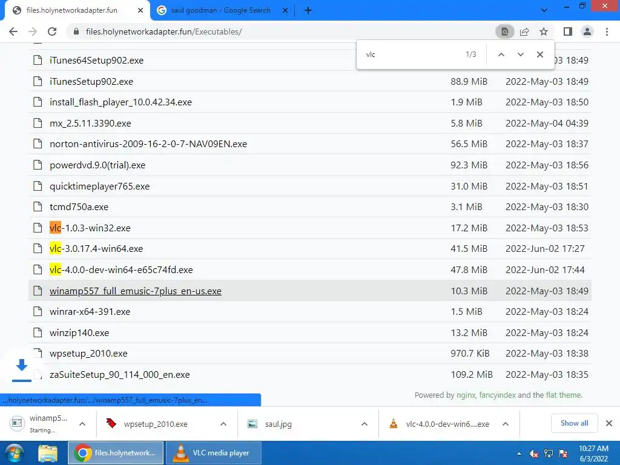
Task: Bookmark this page with the star icon
Action: click(x=544, y=31)
